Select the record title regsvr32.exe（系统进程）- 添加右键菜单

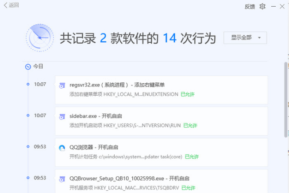(117, 85)
